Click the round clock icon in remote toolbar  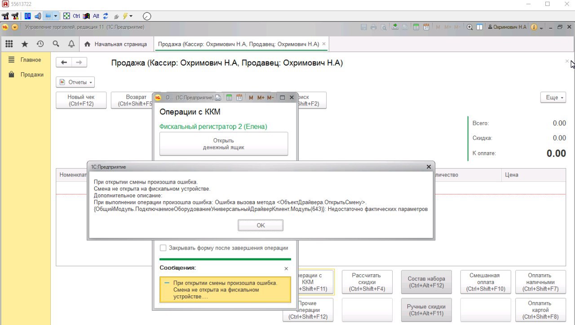[x=147, y=16]
